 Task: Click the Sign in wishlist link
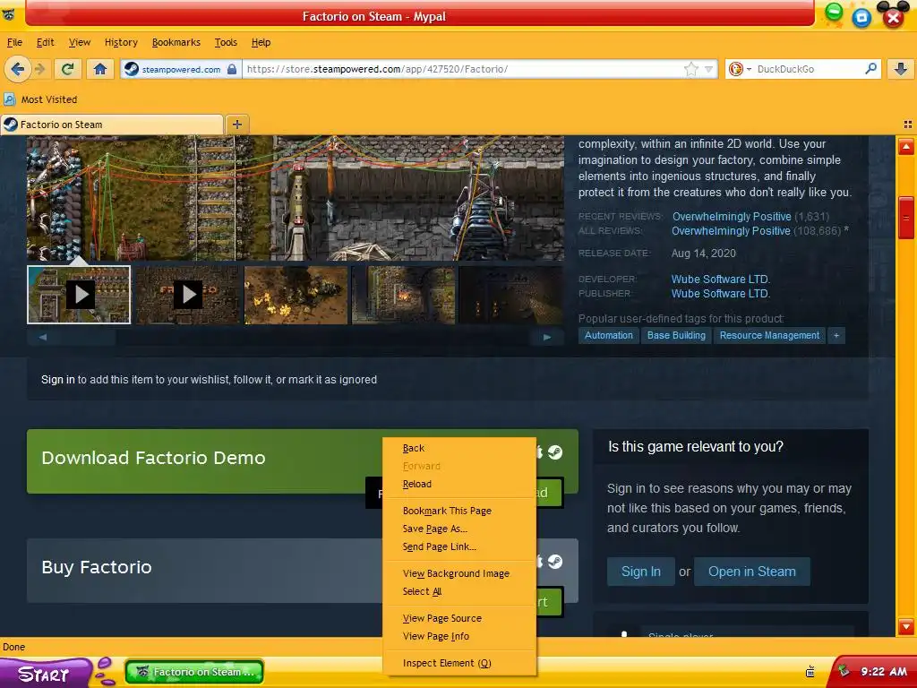[x=58, y=380]
